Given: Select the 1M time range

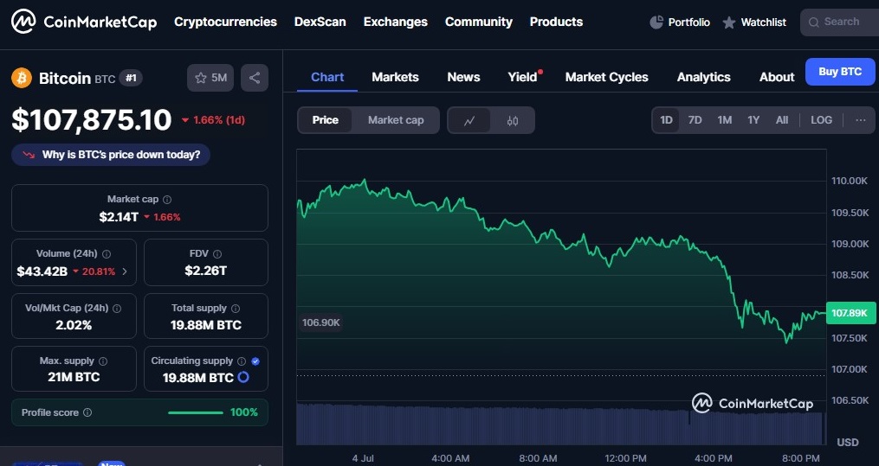Looking at the screenshot, I should (724, 120).
